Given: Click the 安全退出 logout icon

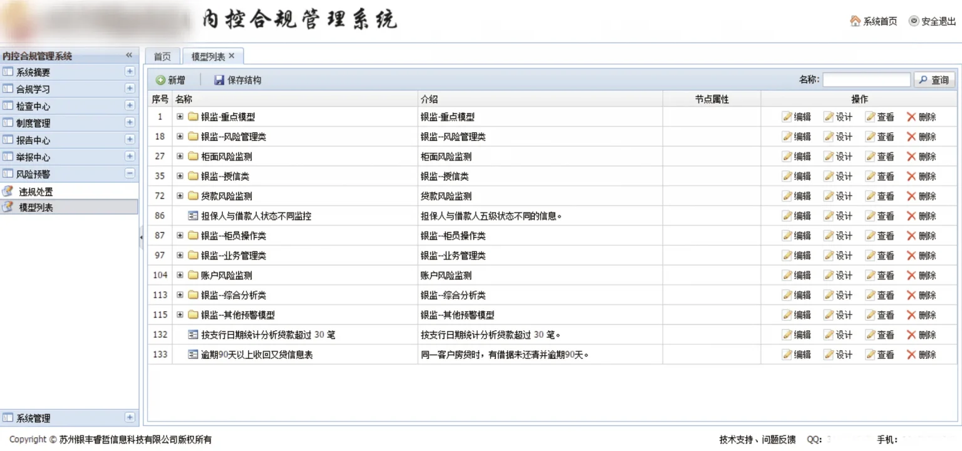Looking at the screenshot, I should tap(914, 21).
